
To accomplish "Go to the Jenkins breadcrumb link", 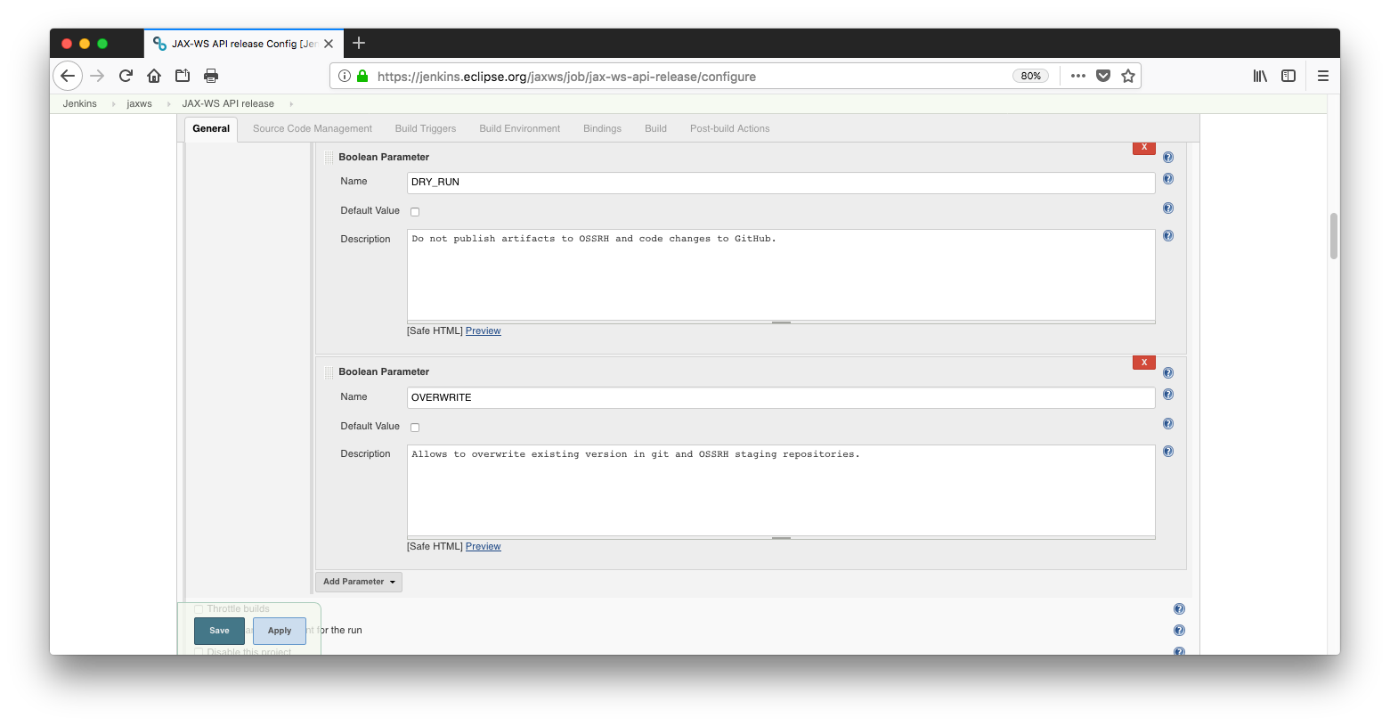I will [79, 104].
